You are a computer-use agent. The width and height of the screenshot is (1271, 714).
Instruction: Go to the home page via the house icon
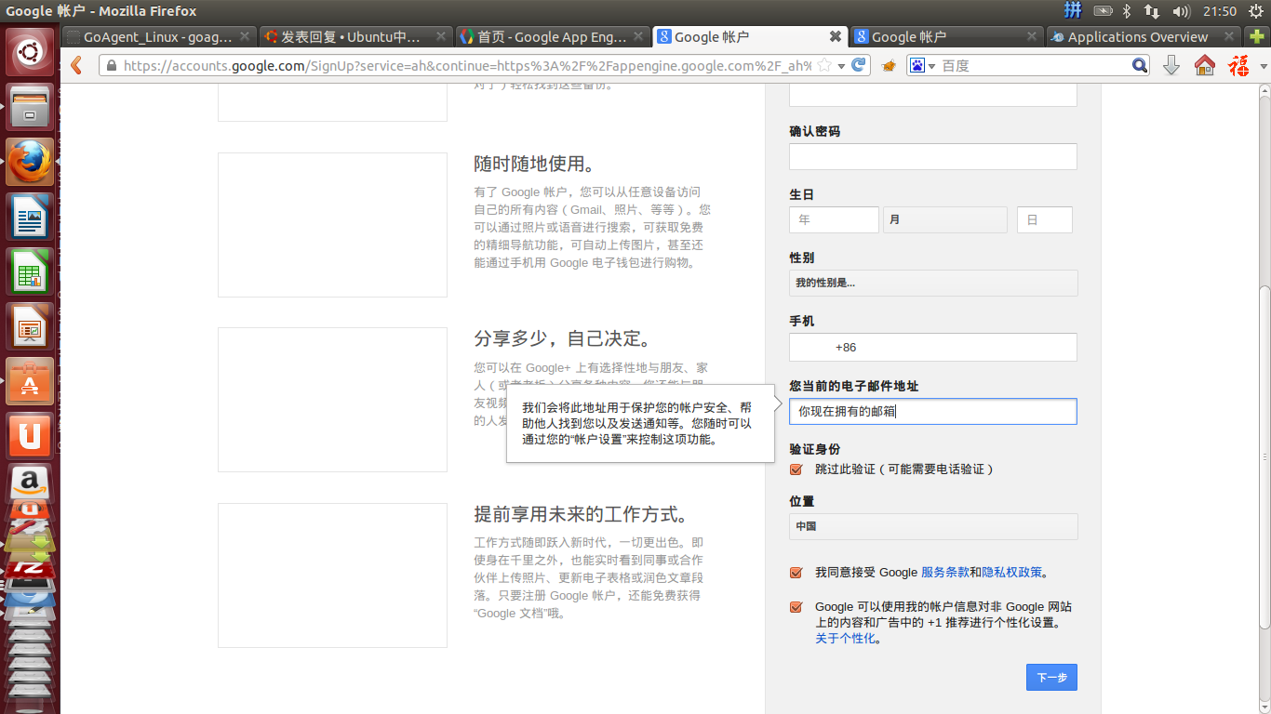(x=1204, y=66)
